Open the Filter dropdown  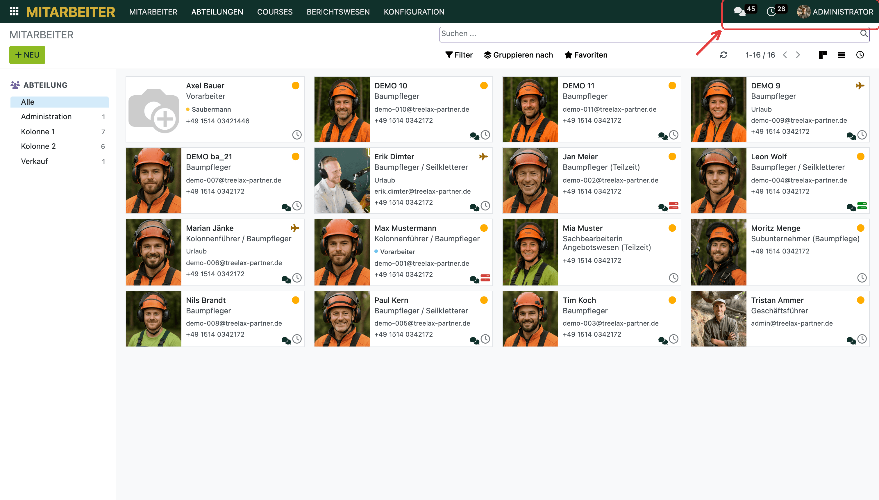[x=459, y=55]
